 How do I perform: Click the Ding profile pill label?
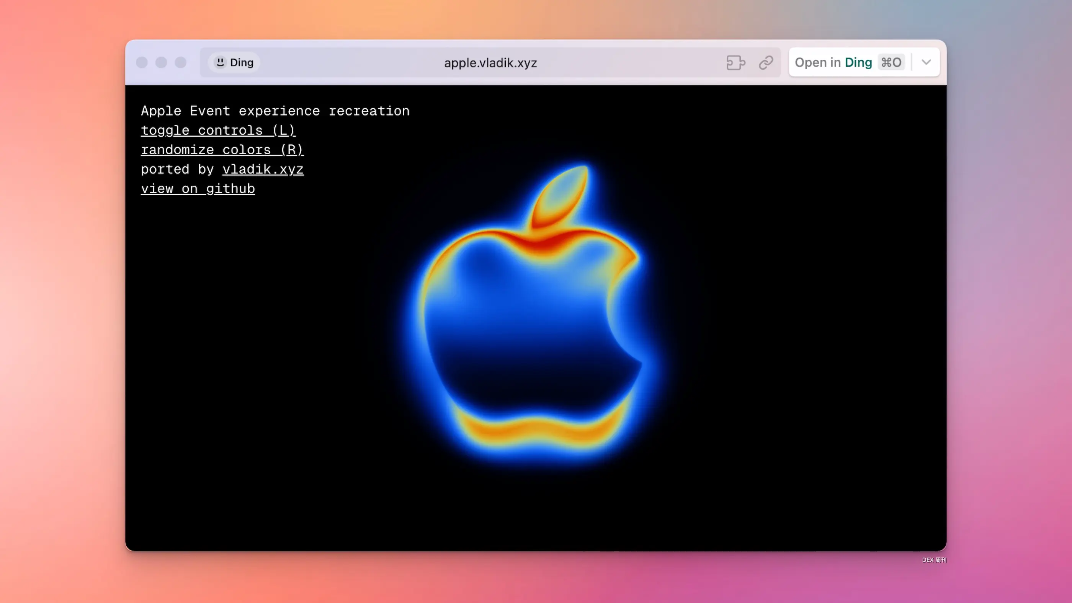click(241, 62)
